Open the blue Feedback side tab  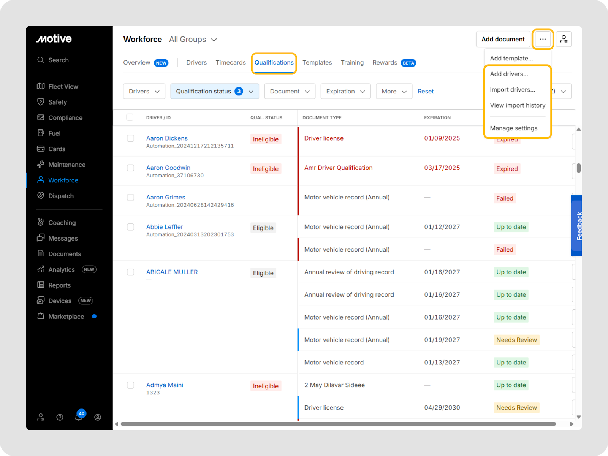577,226
